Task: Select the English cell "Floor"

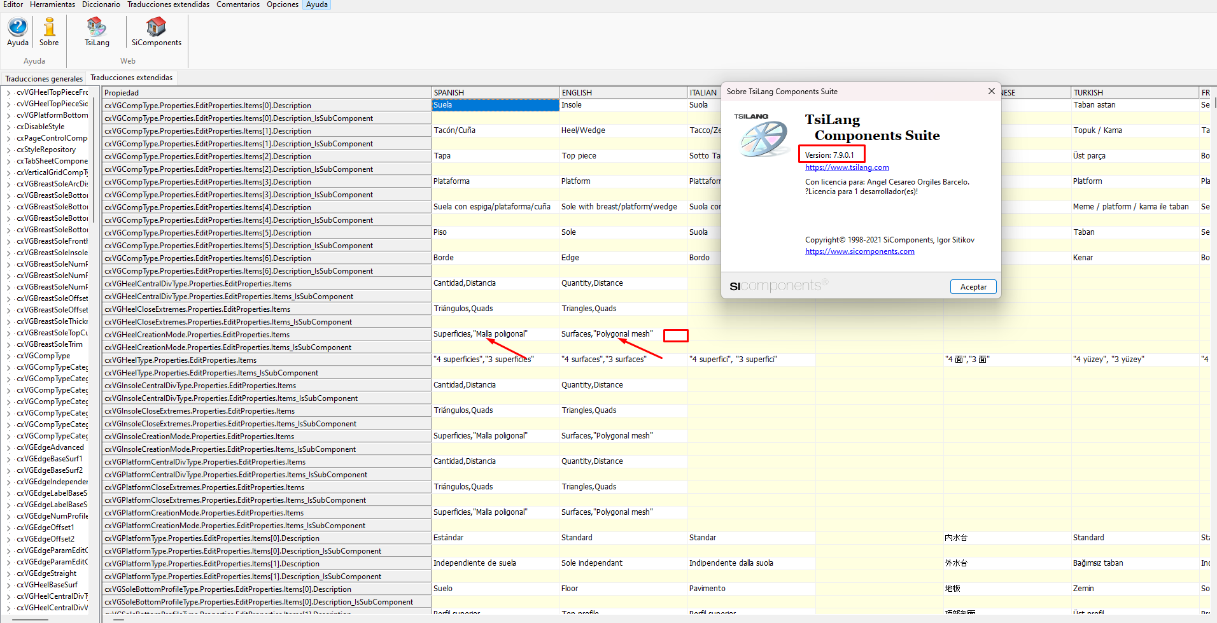Action: (623, 589)
